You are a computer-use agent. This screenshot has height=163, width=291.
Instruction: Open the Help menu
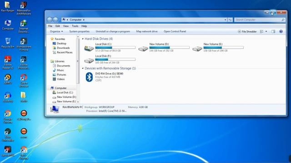[84, 26]
